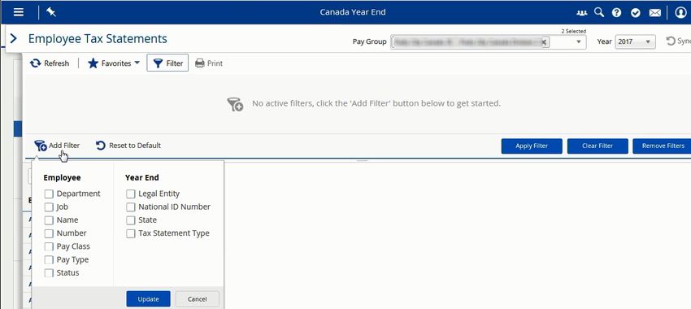Open the Year 2017 dropdown
Image resolution: width=691 pixels, height=309 pixels.
635,41
